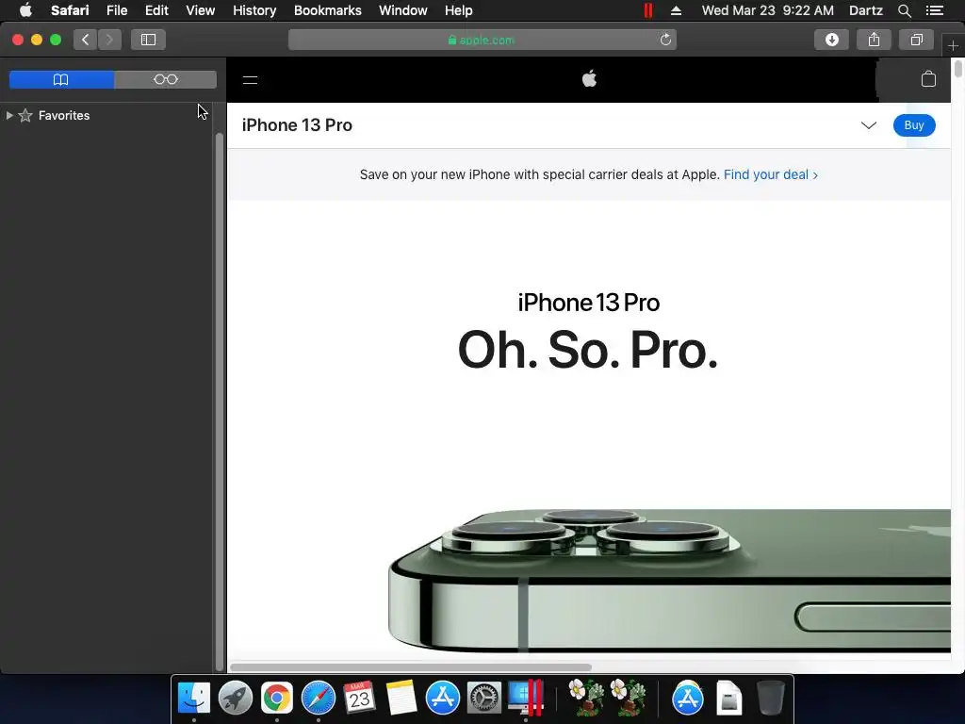Open the File menu
Image resolution: width=965 pixels, height=724 pixels.
coord(116,10)
